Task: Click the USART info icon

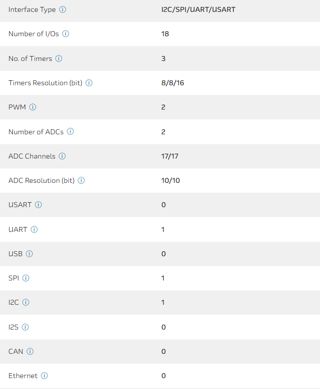Action: coord(39,205)
